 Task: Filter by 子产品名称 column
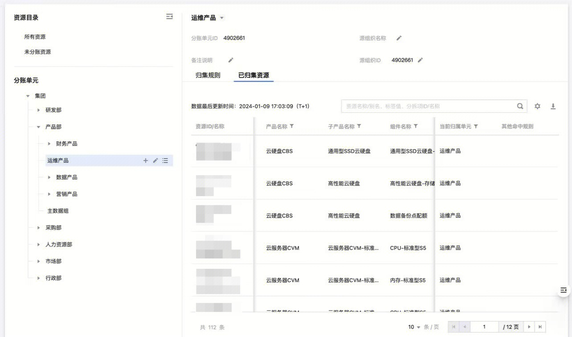tap(359, 127)
